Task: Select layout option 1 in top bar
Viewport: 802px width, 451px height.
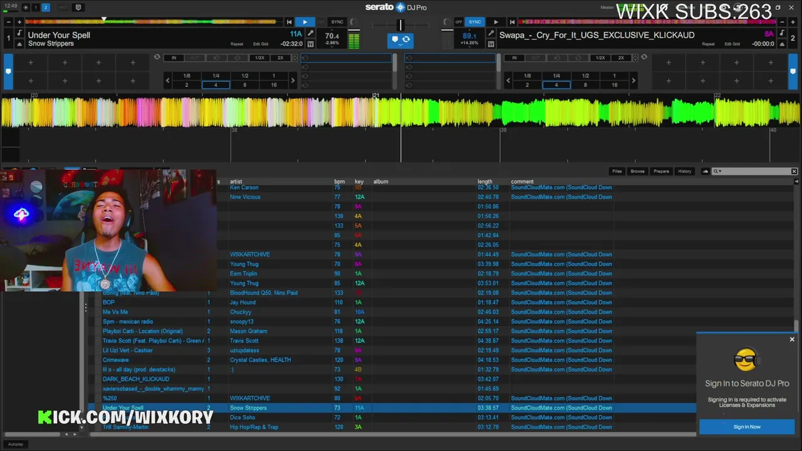Action: [36, 8]
